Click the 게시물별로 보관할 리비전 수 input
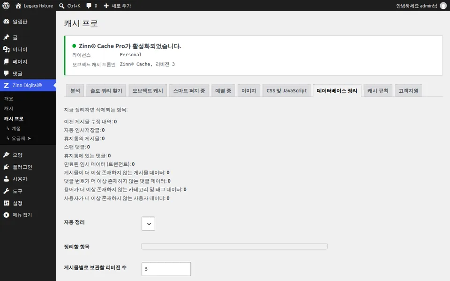 166,269
